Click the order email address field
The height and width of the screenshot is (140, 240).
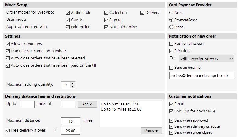(202, 75)
